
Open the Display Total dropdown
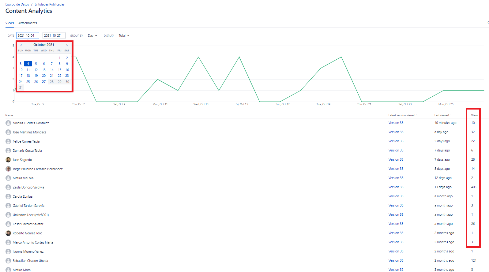point(124,35)
